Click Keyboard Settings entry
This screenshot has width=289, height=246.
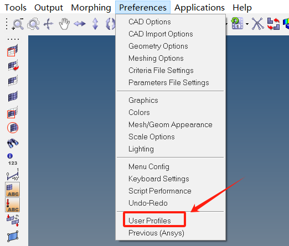[159, 179]
